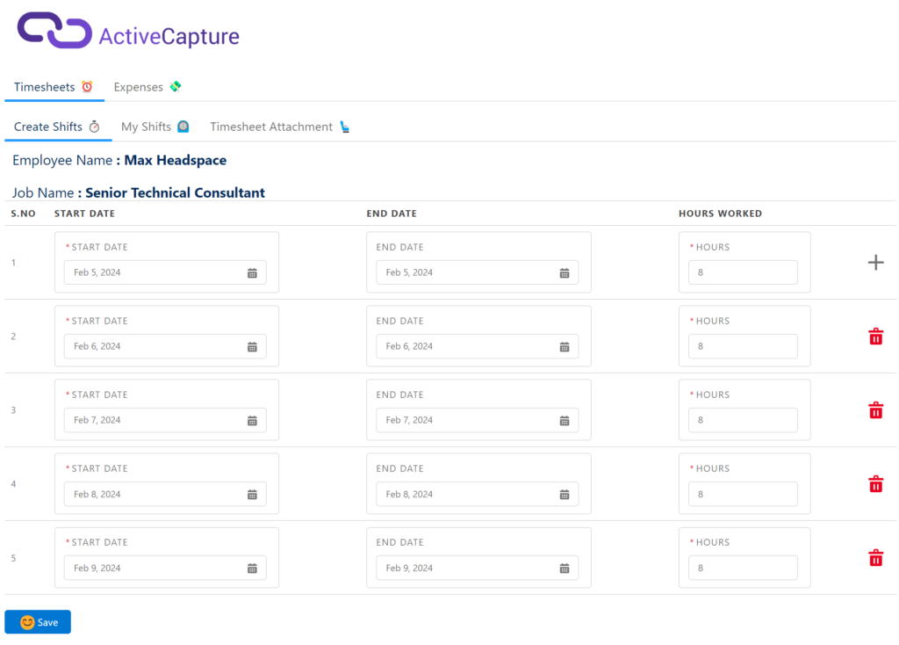This screenshot has height=645, width=899.
Task: Click the plus icon to add a new shift
Action: (875, 262)
